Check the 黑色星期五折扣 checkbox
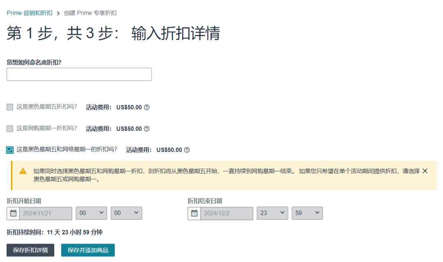This screenshot has width=443, height=262. (x=10, y=107)
